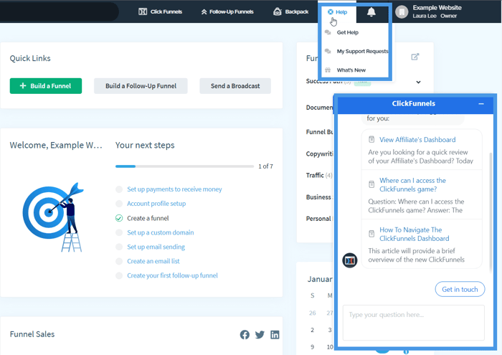Click the Help lifebuoy icon
This screenshot has height=355, width=502.
[331, 12]
